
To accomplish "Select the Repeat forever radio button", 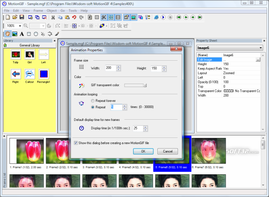I will (x=93, y=101).
